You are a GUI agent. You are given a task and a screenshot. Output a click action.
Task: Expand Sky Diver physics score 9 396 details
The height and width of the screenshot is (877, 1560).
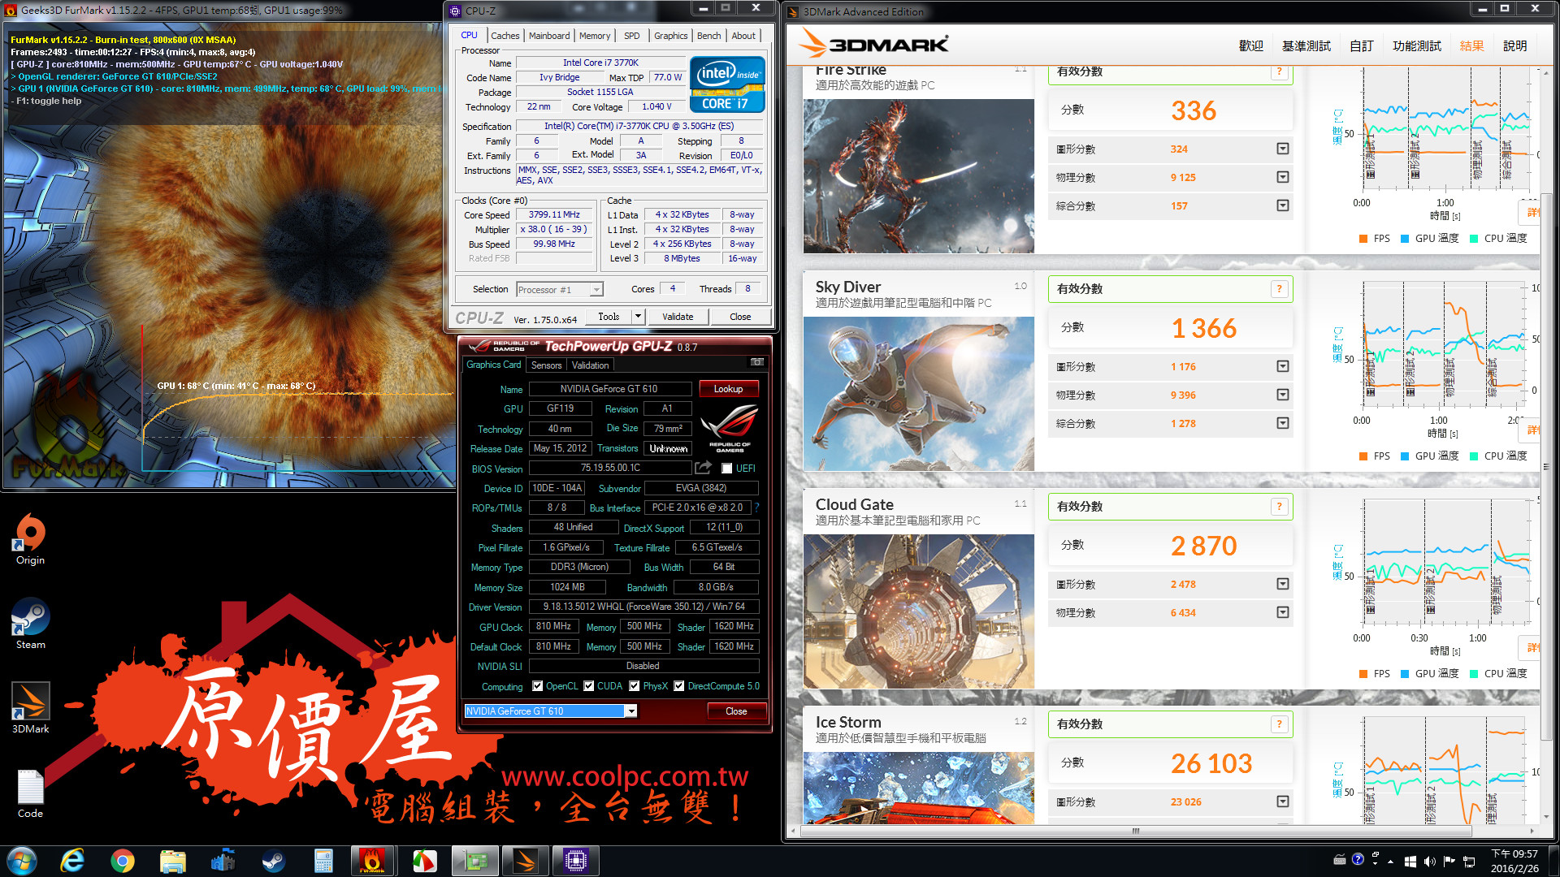1283,395
